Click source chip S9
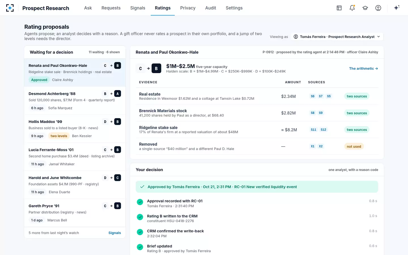This screenshot has width=408, height=255. tap(321, 113)
